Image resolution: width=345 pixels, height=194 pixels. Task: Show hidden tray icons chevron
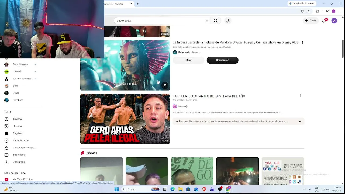coord(304,189)
